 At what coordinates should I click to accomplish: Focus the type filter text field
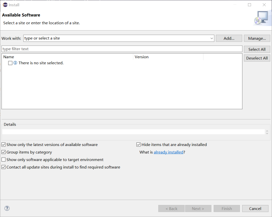[122, 49]
